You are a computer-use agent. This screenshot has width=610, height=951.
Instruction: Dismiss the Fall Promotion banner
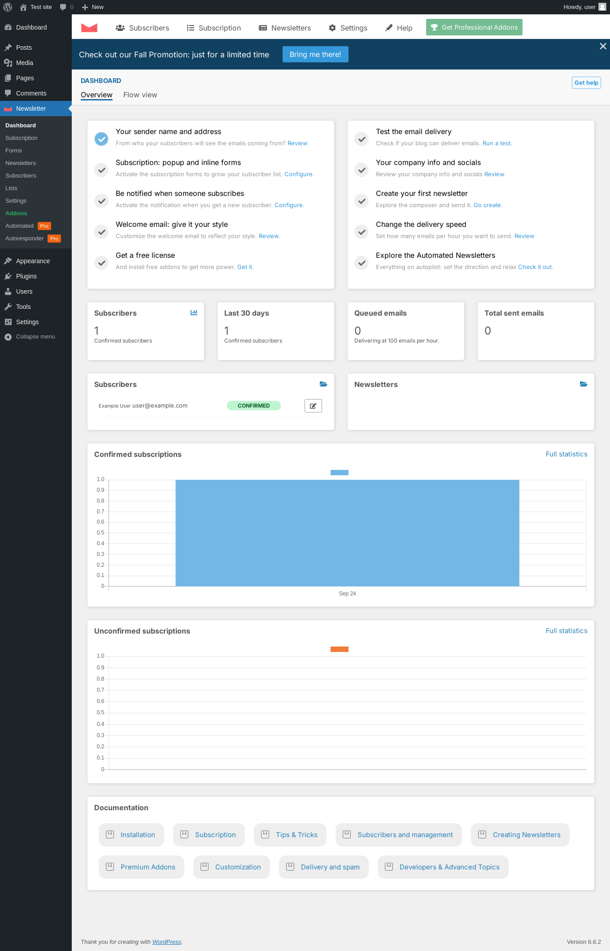[603, 46]
